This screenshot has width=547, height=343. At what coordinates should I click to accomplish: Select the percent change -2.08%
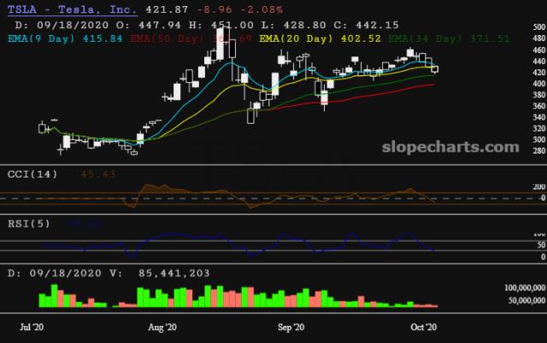click(262, 9)
